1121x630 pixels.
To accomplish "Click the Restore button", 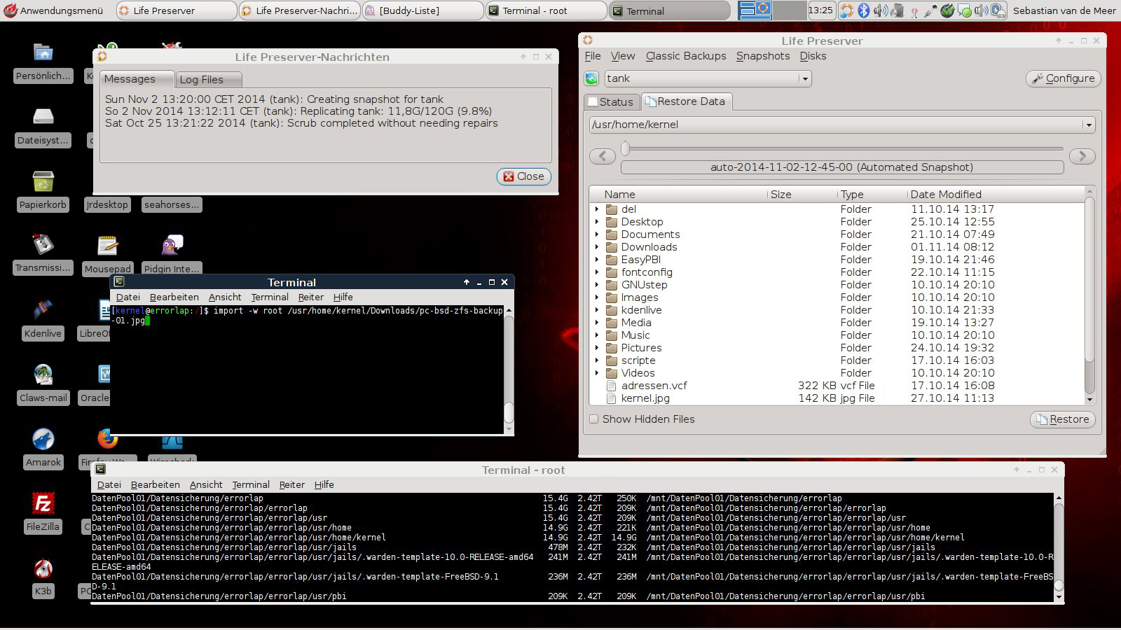I will pos(1062,419).
